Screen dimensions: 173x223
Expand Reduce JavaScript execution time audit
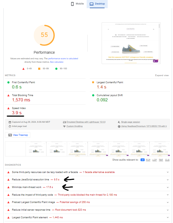168,180
